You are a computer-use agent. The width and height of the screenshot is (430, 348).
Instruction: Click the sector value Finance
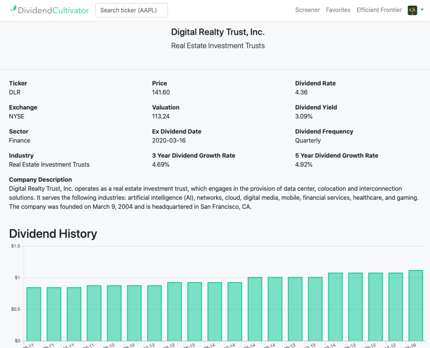[x=20, y=141]
